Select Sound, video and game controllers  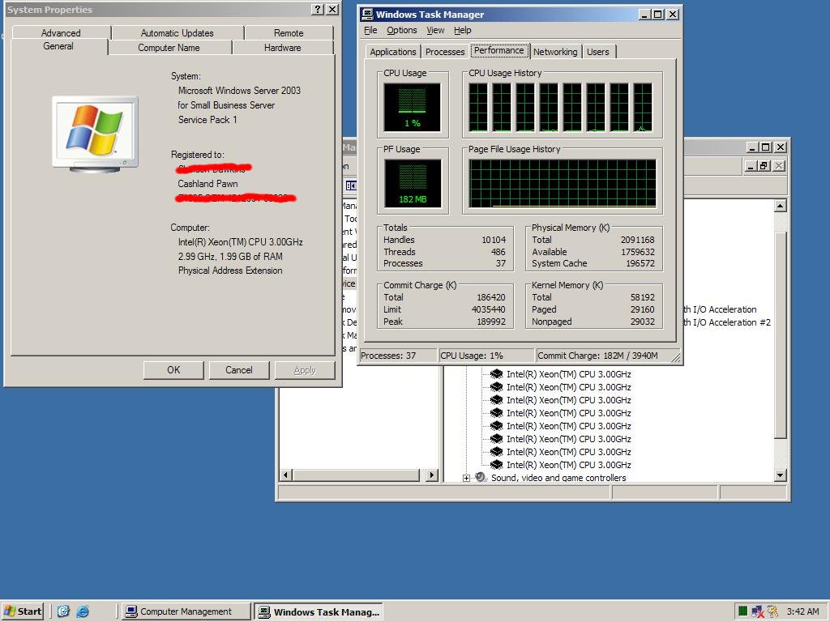pos(558,478)
